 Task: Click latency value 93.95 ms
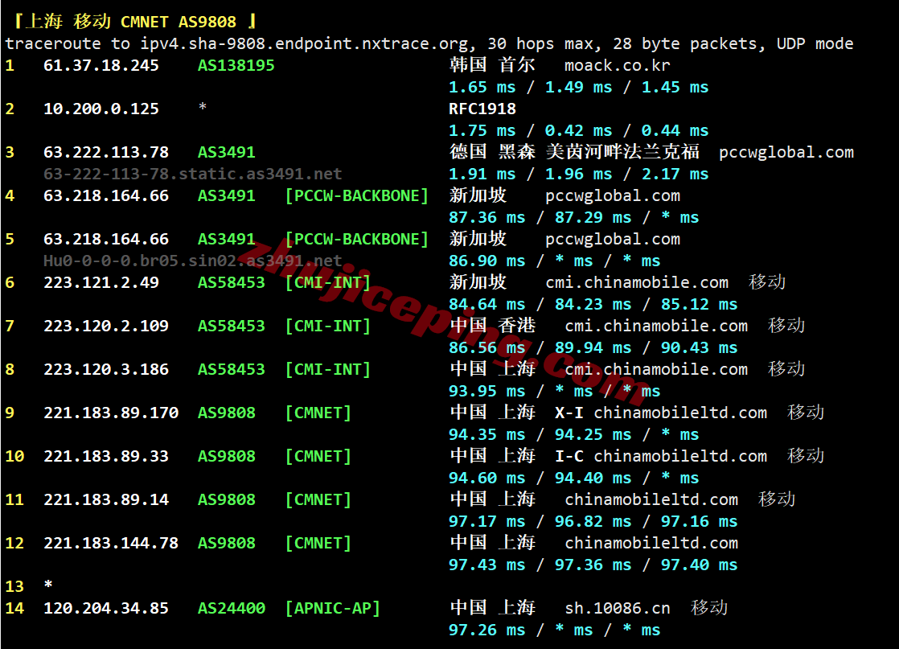click(486, 391)
